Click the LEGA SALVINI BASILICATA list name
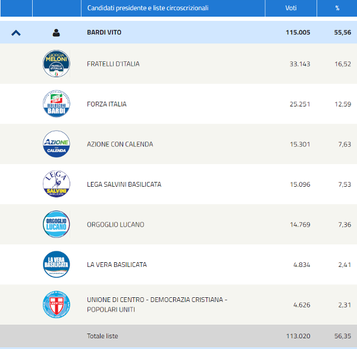This screenshot has height=349, width=357. [124, 184]
